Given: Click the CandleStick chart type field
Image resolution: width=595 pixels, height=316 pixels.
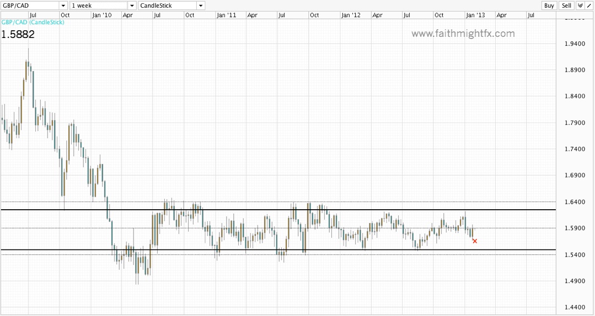Looking at the screenshot, I should tap(167, 6).
